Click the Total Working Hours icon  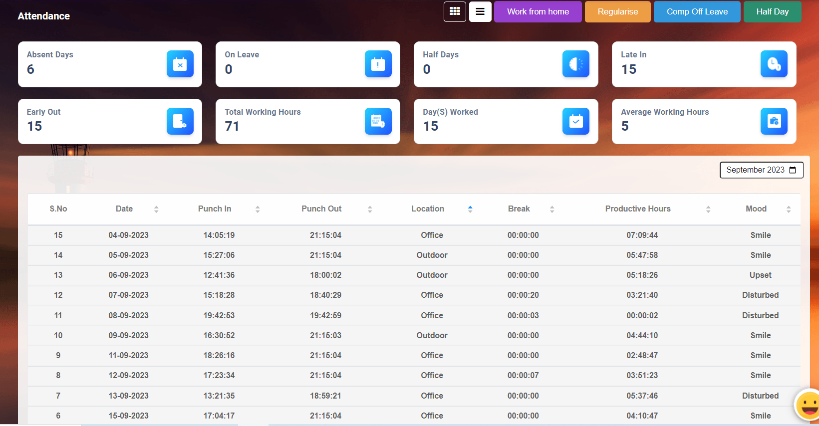pos(378,121)
